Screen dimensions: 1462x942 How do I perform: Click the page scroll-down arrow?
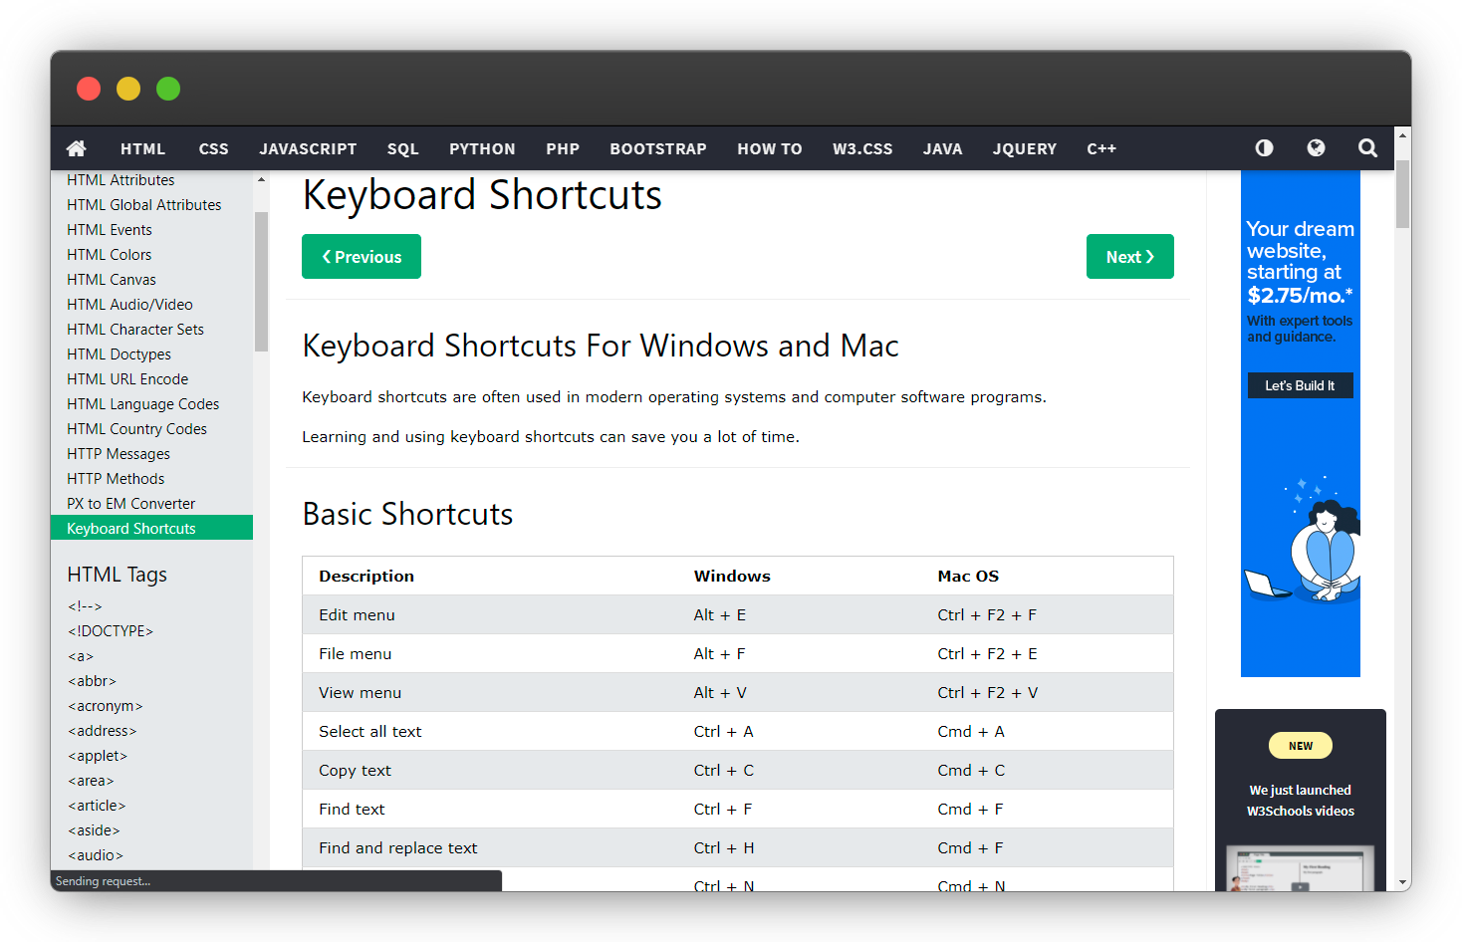(1402, 882)
